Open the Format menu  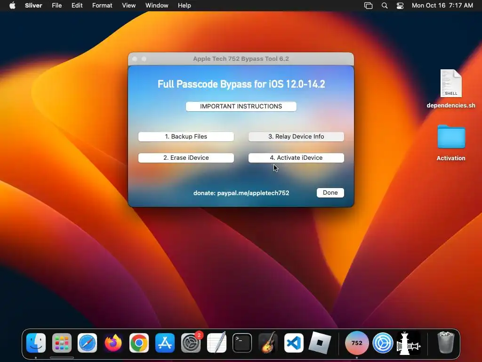[x=102, y=6]
